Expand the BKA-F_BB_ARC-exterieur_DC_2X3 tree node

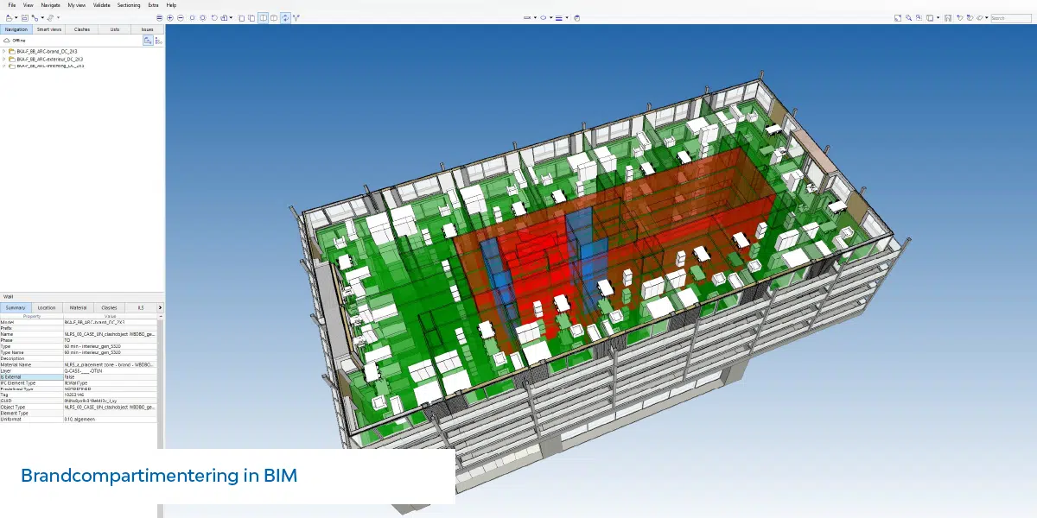click(x=3, y=59)
